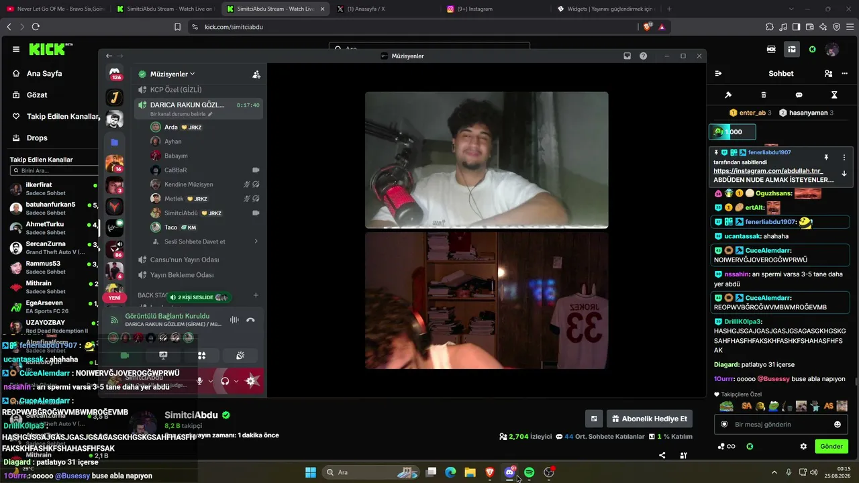Open OBS Studio from the taskbar
Image resolution: width=859 pixels, height=483 pixels.
[549, 472]
